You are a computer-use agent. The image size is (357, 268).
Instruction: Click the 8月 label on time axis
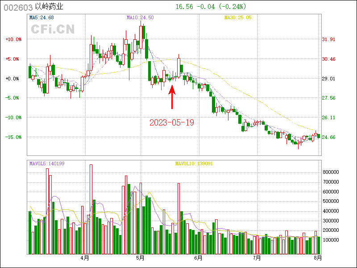pyautogui.click(x=318, y=258)
